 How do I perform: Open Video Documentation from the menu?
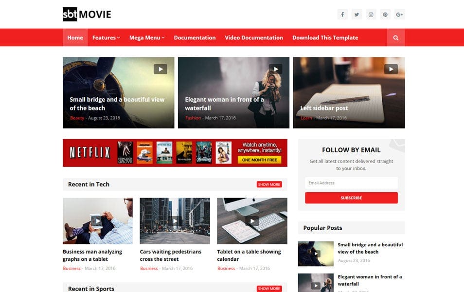pos(253,37)
